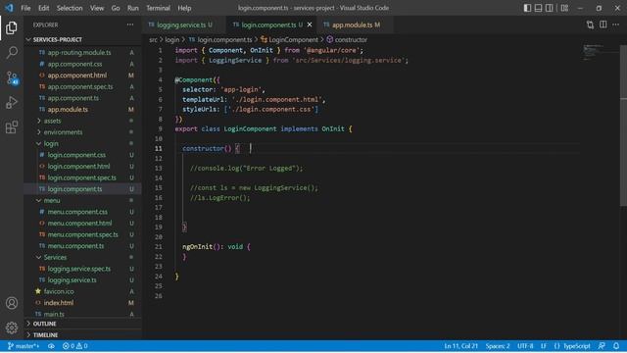Open the Selection menu
Image resolution: width=627 pixels, height=353 pixels.
[70, 8]
